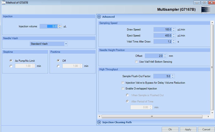Image resolution: width=215 pixels, height=132 pixels.
Task: Enable Overlapped Injection checkbox
Action: click(123, 89)
